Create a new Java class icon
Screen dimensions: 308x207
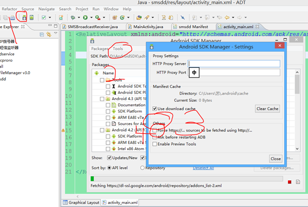122,17
